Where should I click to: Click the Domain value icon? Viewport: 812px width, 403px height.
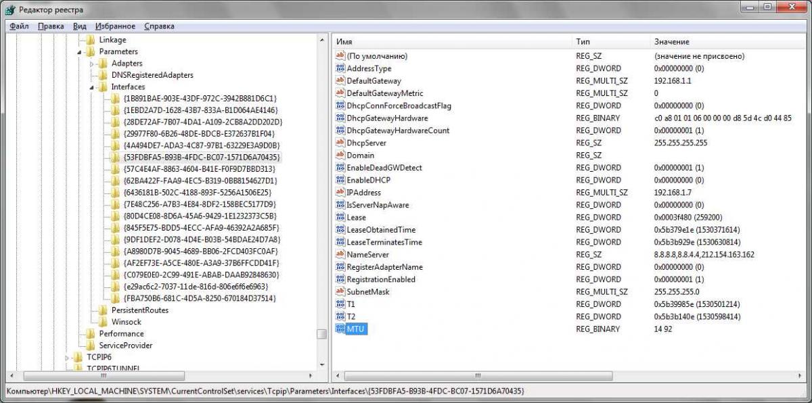point(340,155)
